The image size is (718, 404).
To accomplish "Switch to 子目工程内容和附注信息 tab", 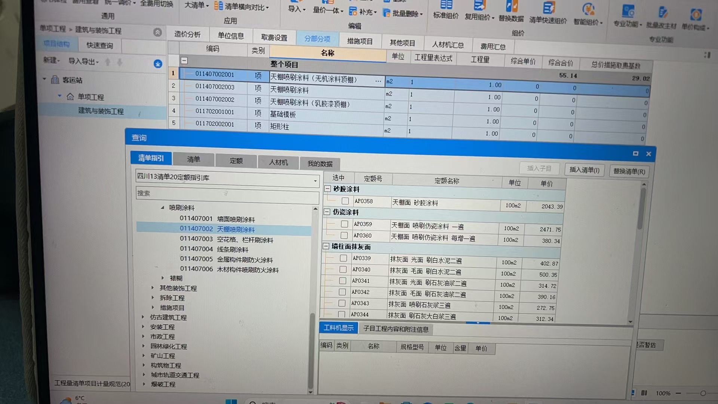I will pyautogui.click(x=396, y=329).
